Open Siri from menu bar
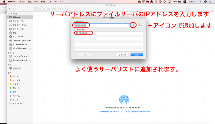The width and height of the screenshot is (215, 124). [x=205, y=2]
